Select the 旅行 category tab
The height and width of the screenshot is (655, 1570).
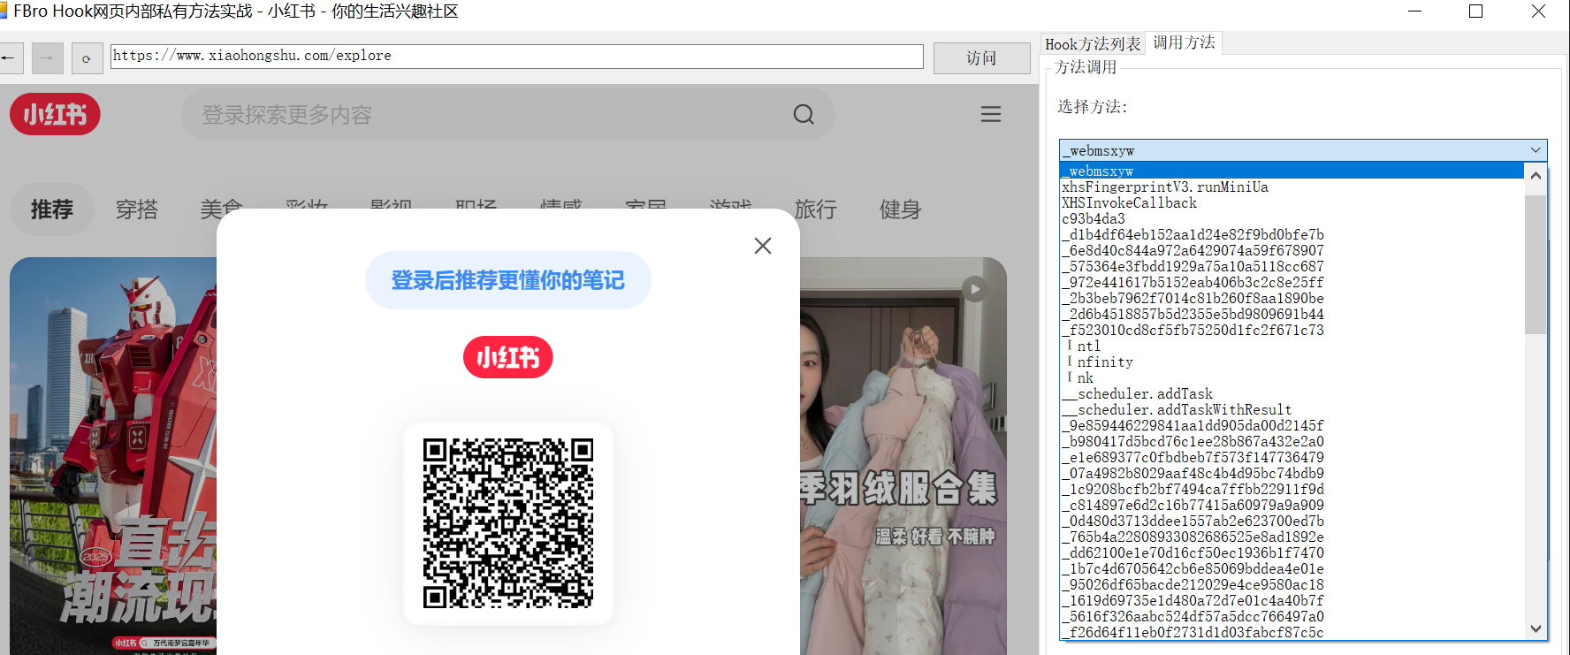click(x=815, y=209)
